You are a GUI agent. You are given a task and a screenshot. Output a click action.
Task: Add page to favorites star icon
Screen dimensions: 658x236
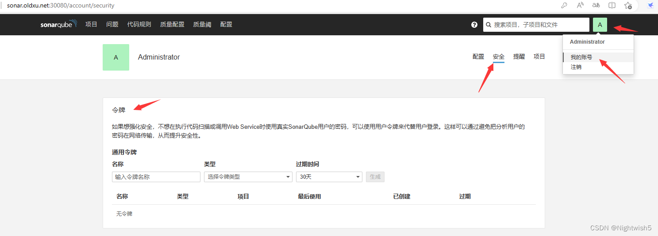tap(628, 5)
